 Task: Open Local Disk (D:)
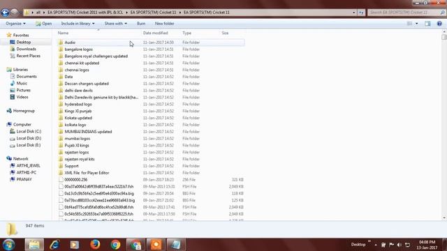click(29, 138)
